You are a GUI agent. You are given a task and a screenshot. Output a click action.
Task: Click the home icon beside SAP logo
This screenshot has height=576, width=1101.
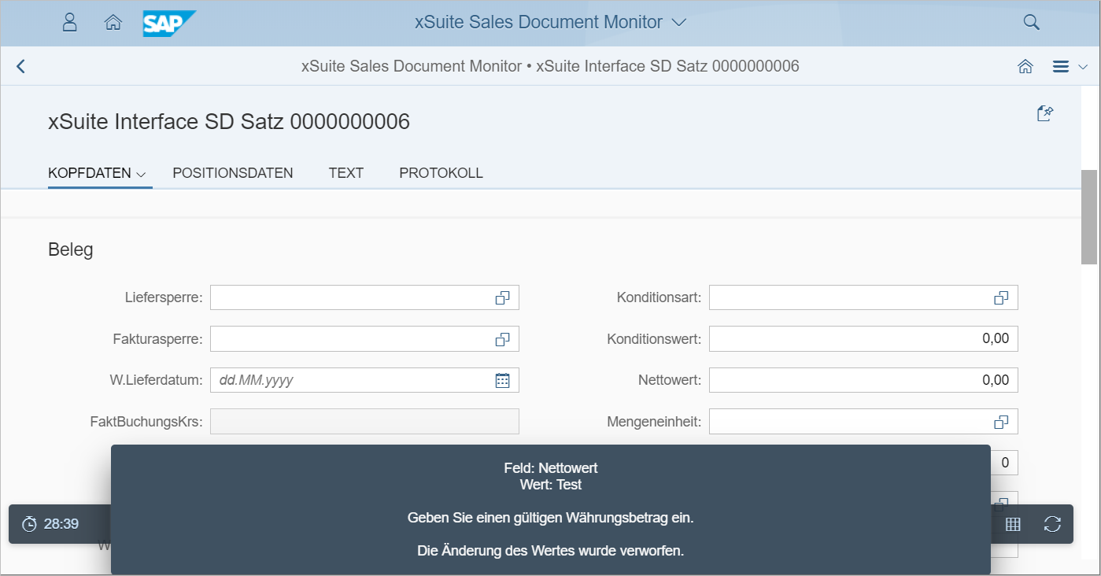point(113,22)
